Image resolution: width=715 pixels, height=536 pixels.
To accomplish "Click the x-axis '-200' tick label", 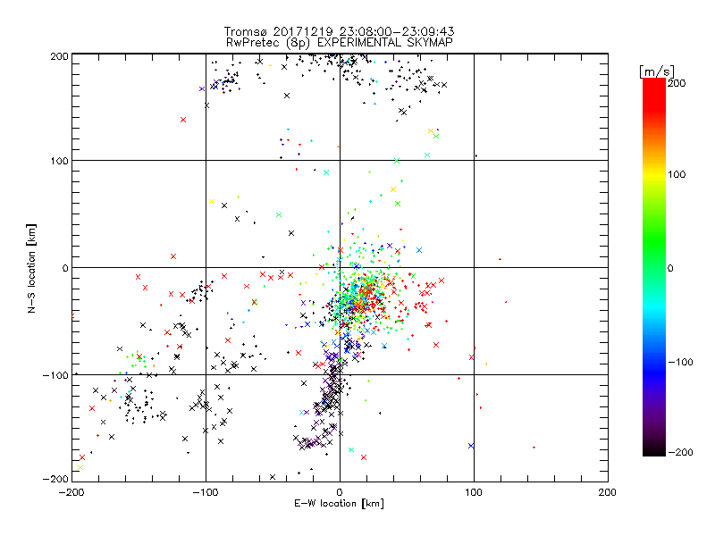I will 71,492.
